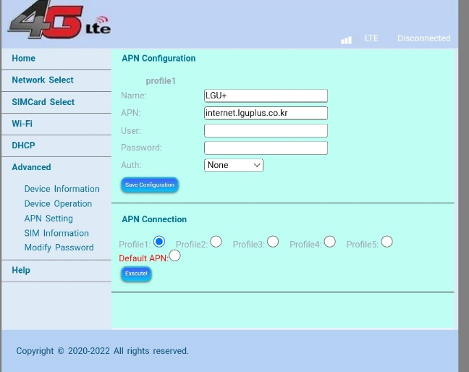The height and width of the screenshot is (372, 469).
Task: Go to APN Setting page
Action: pyautogui.click(x=48, y=219)
